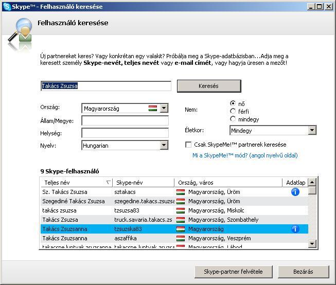Screen dimensions: 336x285
Task: Click the Helység input field
Action: click(125, 133)
